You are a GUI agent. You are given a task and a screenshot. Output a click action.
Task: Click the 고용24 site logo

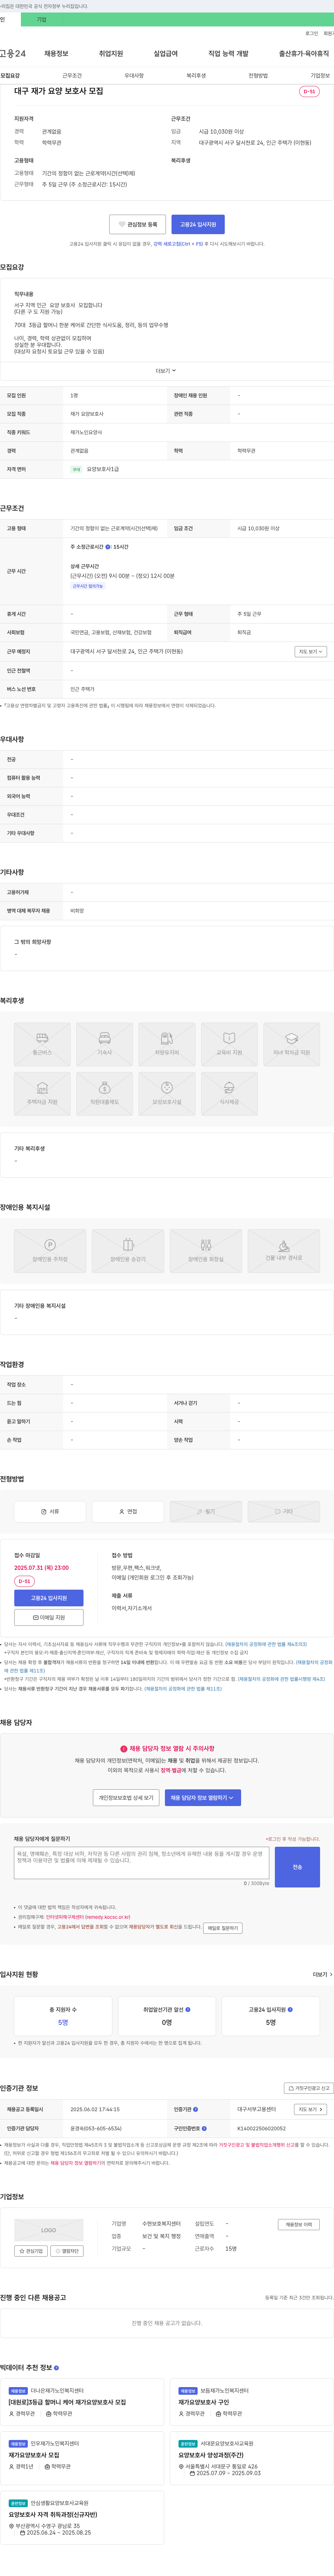[x=13, y=54]
